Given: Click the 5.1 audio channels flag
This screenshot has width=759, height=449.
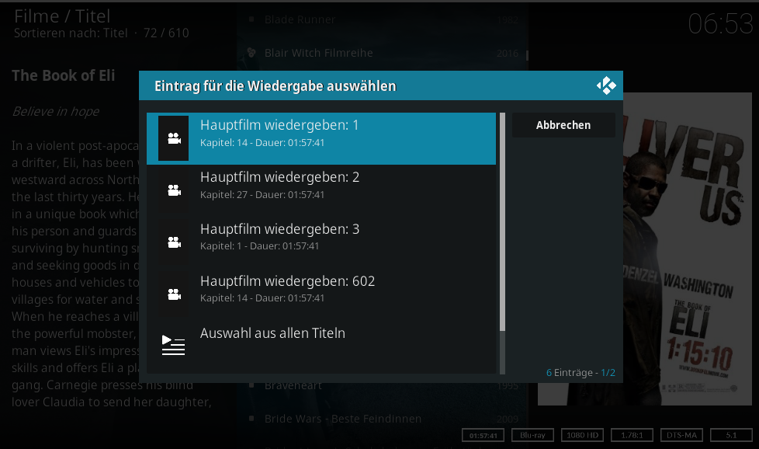Looking at the screenshot, I should [731, 435].
